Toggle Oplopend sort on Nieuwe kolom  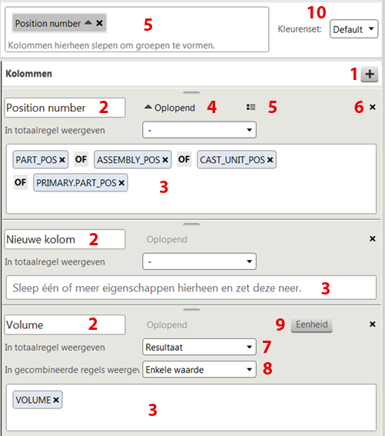point(167,239)
